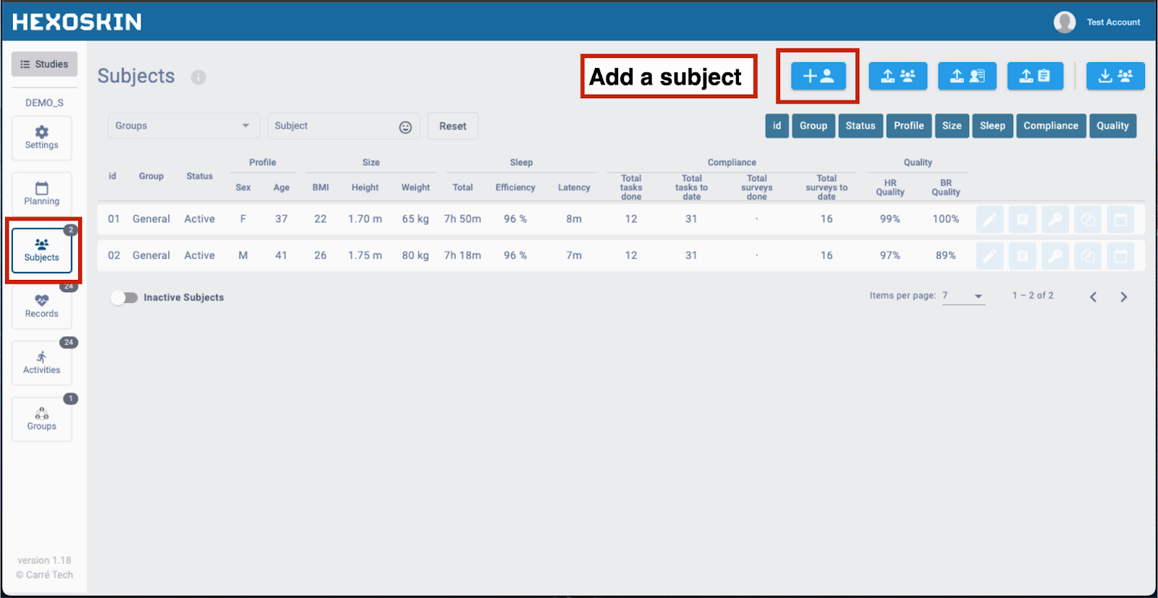Go to Activities in the sidebar

click(x=42, y=362)
